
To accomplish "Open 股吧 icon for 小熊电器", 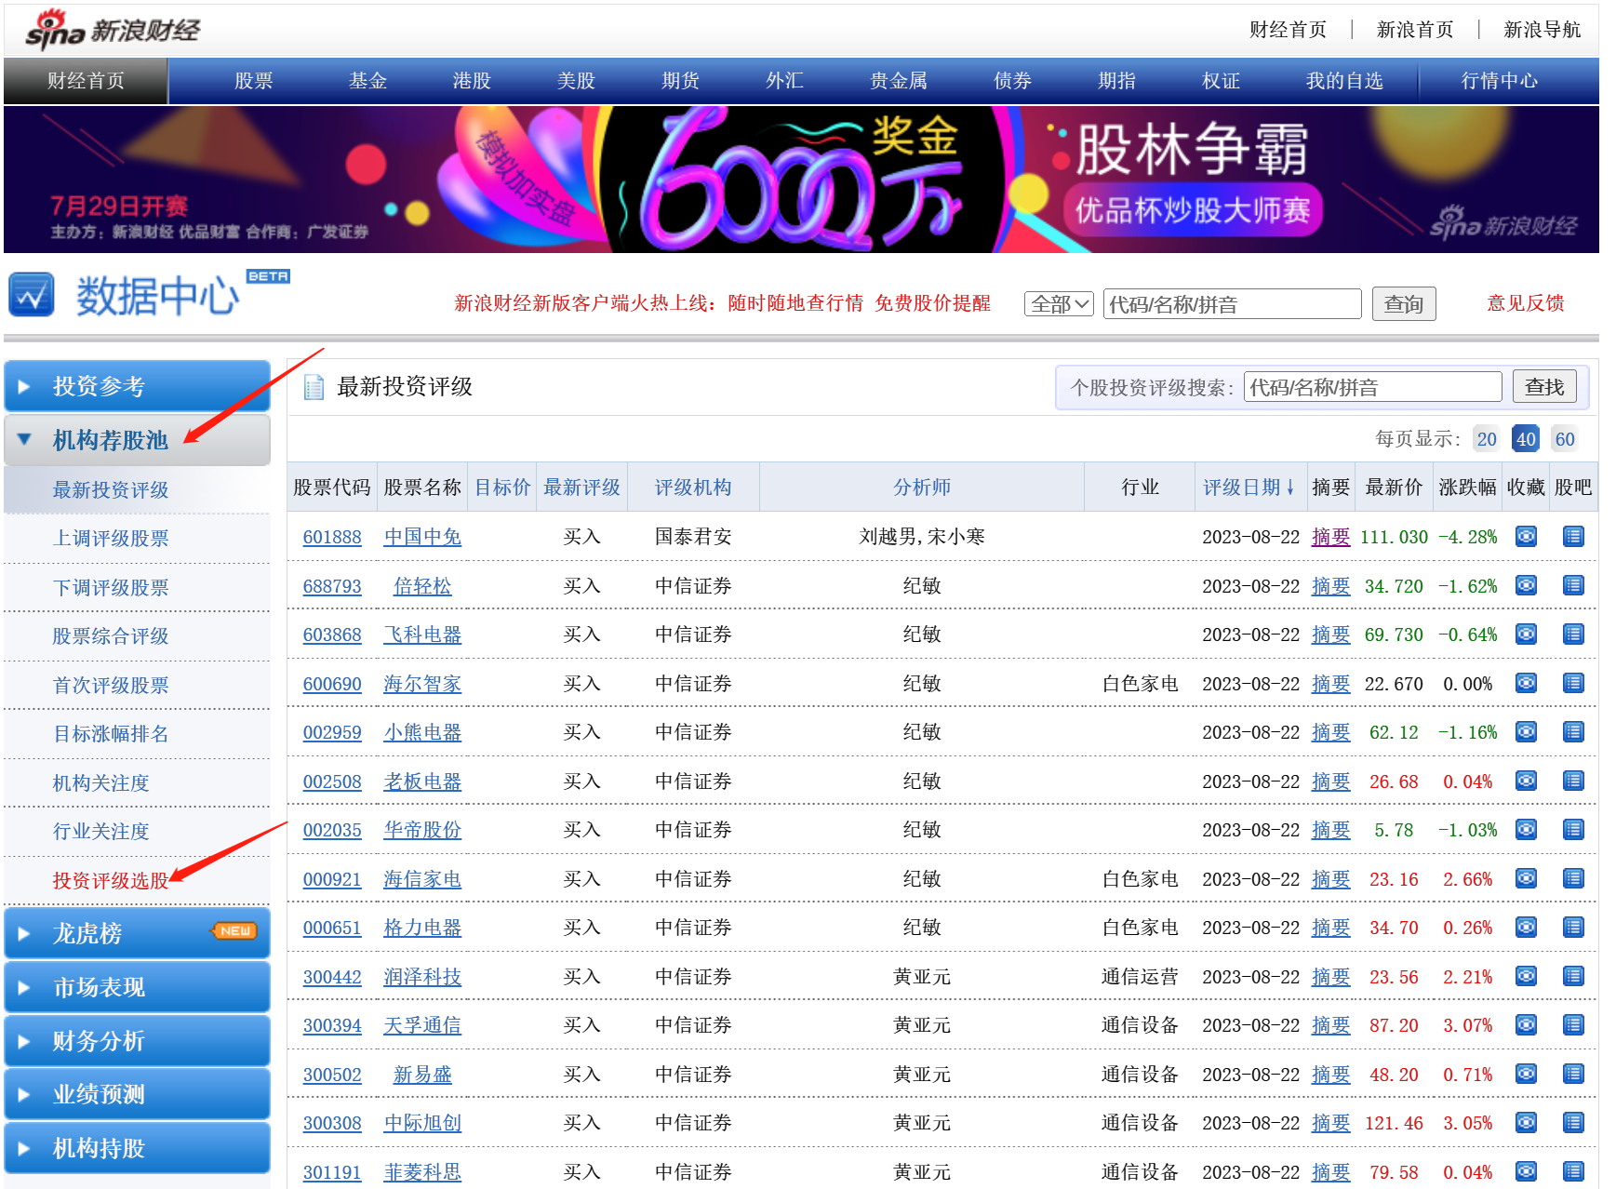I will [x=1573, y=732].
